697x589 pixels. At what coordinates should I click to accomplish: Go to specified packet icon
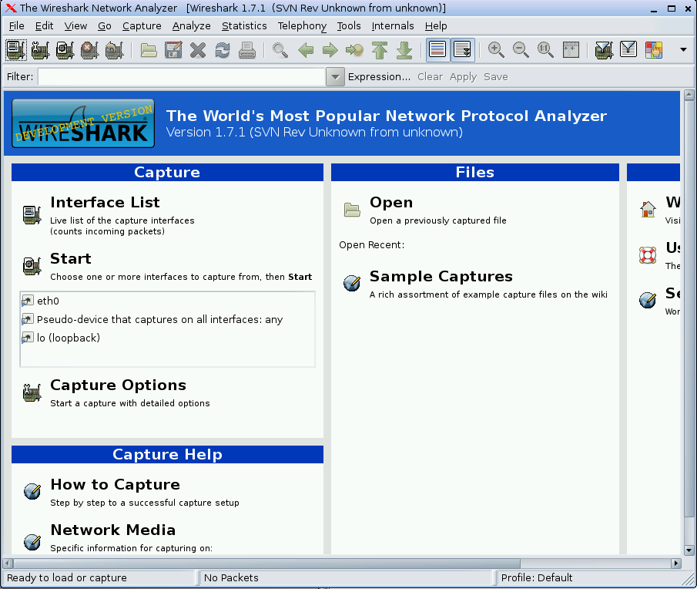point(354,50)
